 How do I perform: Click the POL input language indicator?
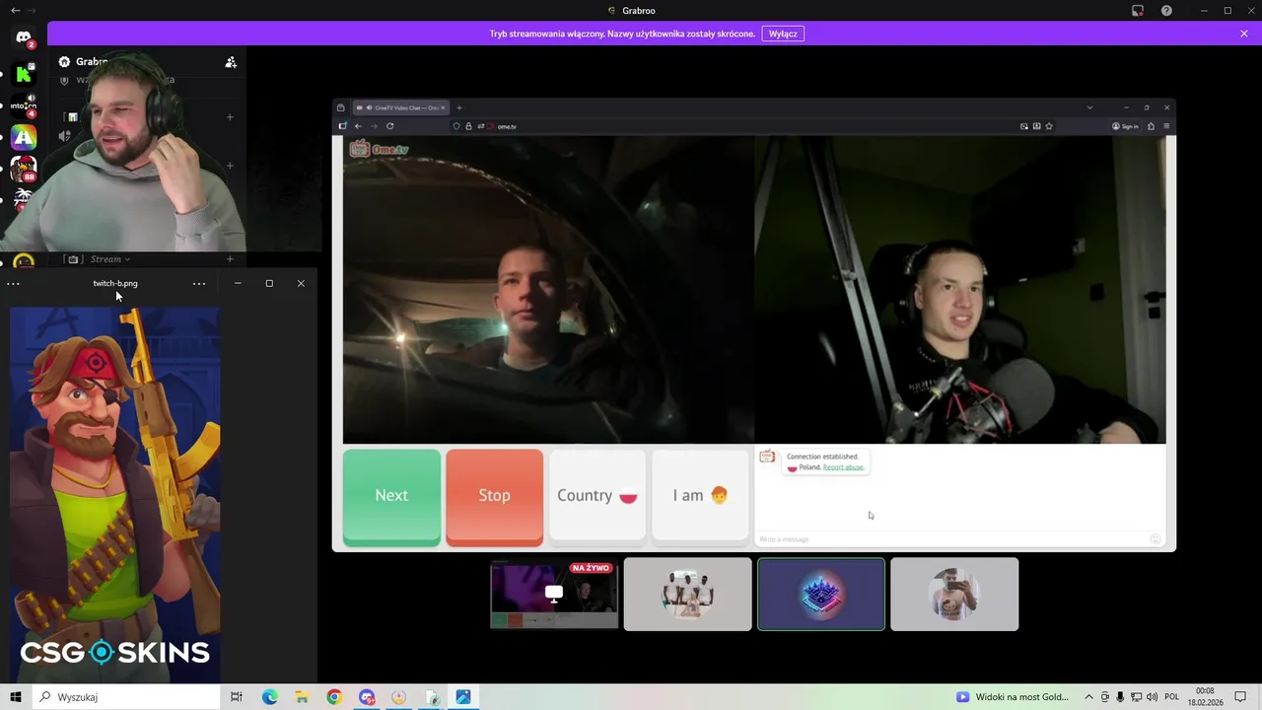pos(1172,697)
